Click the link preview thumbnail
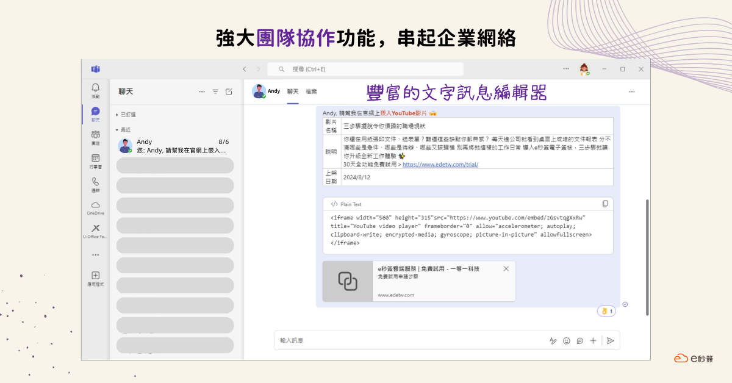This screenshot has height=383, width=732. (348, 281)
